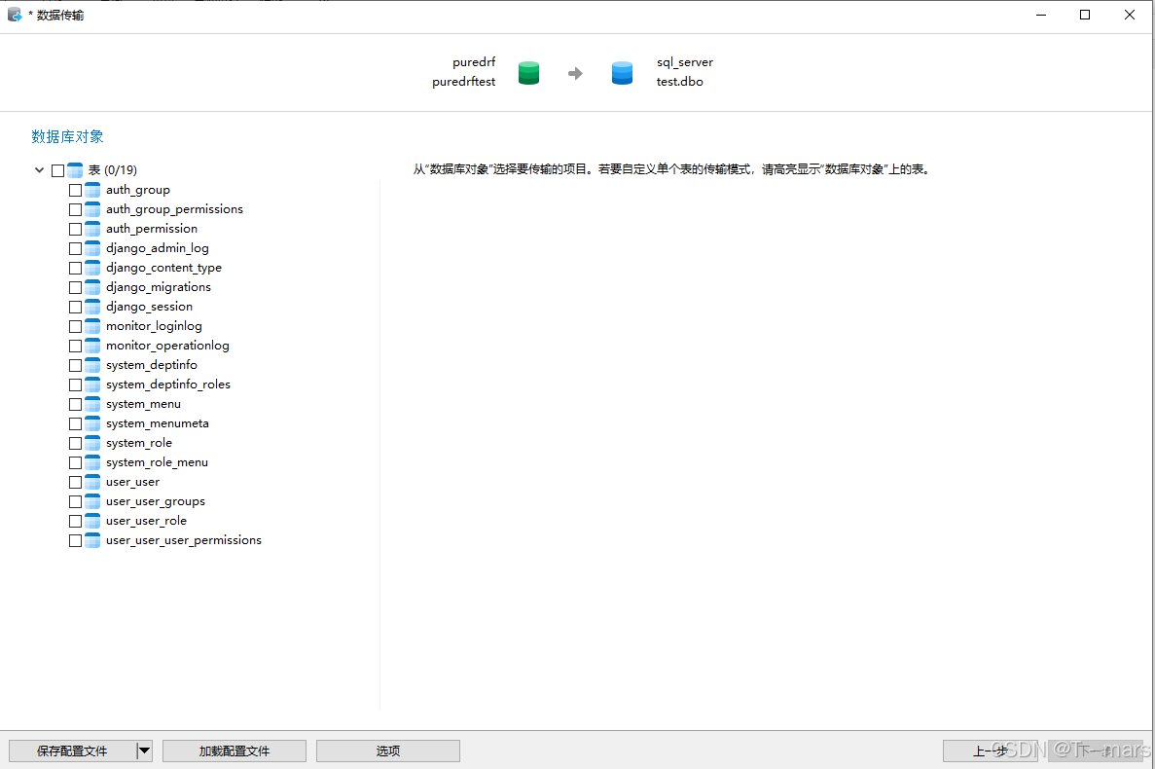Click the table icon of system_role_menu

92,463
